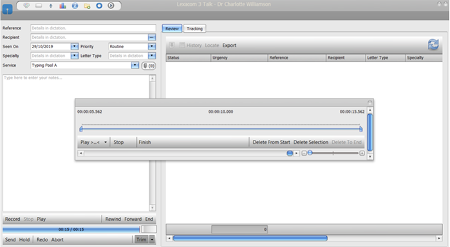Click the heart icon in the top toolbar

pos(26,6)
